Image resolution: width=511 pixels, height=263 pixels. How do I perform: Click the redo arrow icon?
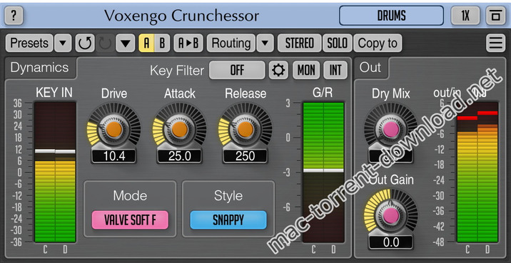pyautogui.click(x=105, y=43)
